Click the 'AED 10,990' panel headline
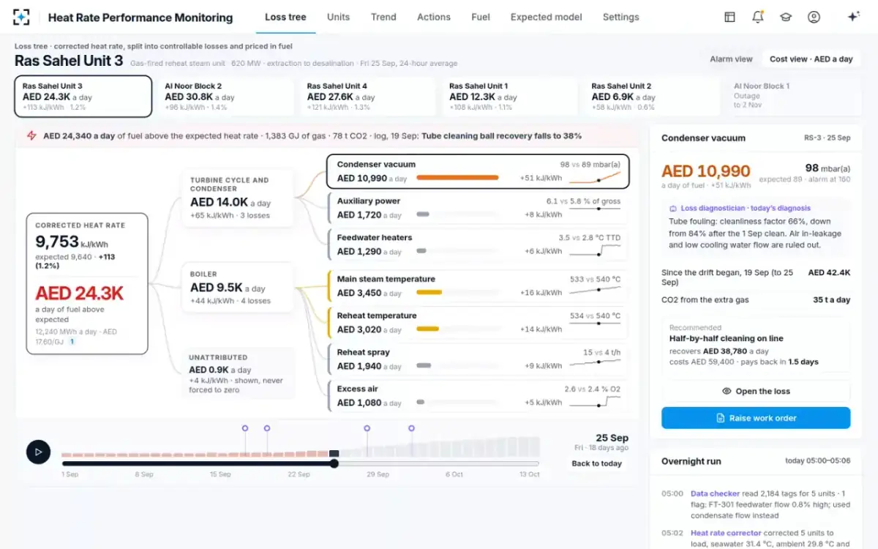This screenshot has width=878, height=549. pos(706,171)
